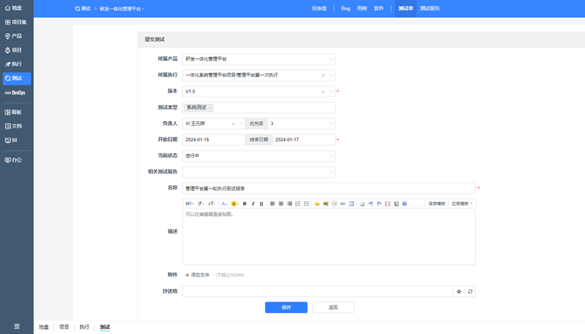Insert table in editor

pos(351,204)
